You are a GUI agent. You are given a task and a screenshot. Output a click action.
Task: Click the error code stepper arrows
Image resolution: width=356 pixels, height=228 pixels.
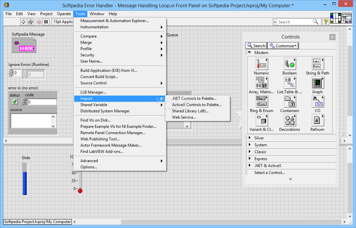23,101
